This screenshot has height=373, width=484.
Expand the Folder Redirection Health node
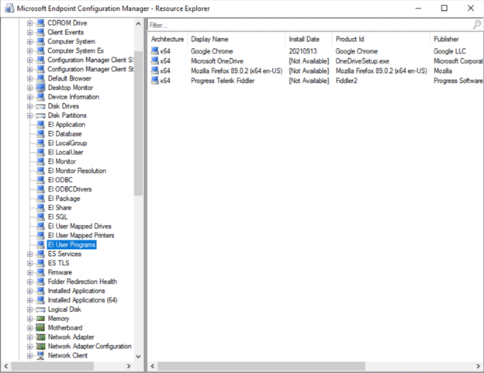point(29,281)
